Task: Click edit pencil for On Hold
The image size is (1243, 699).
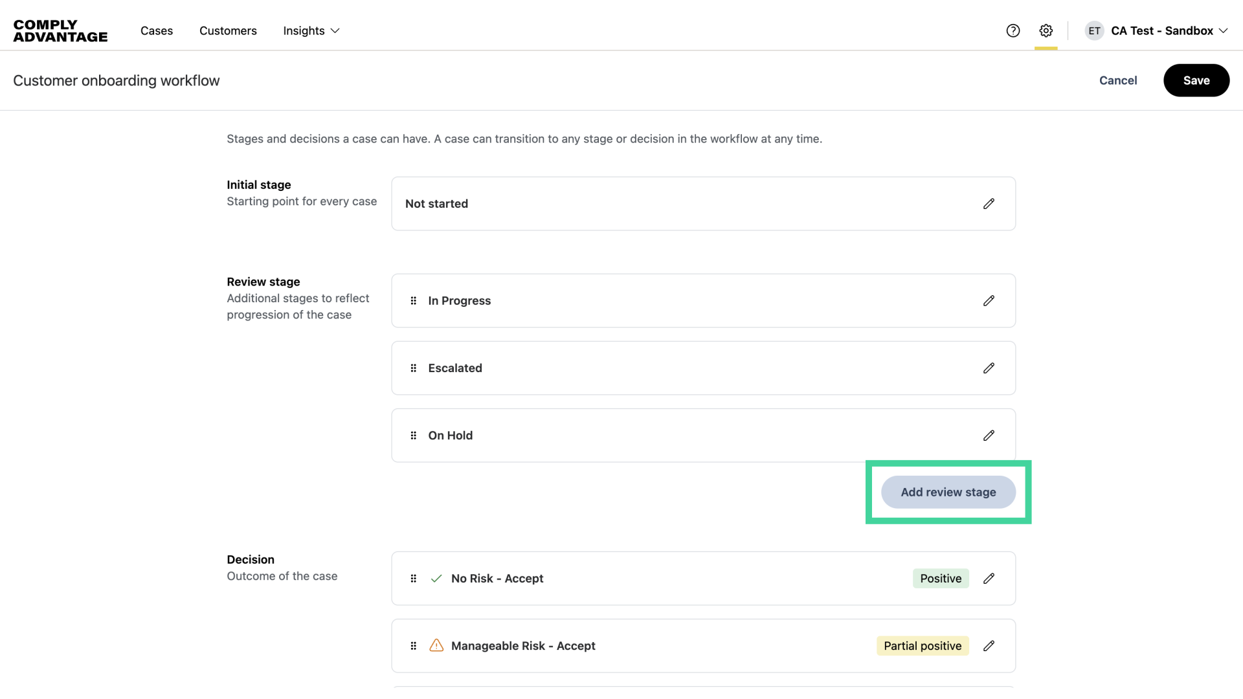Action: coord(989,436)
